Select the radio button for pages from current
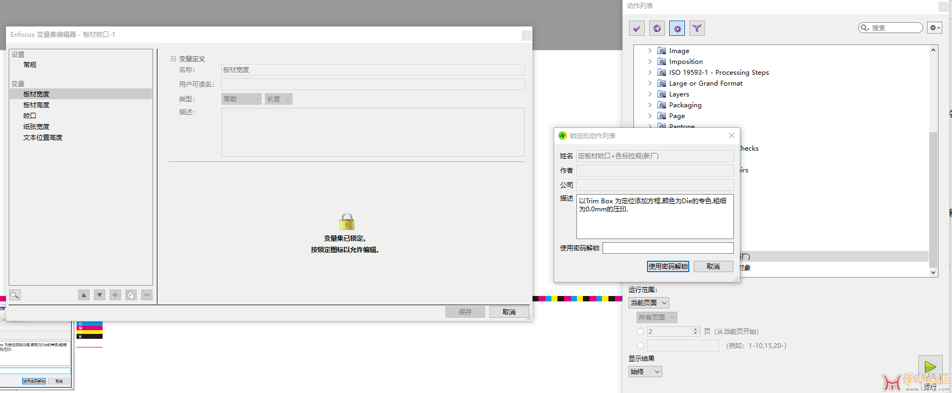The image size is (952, 393). (x=640, y=331)
